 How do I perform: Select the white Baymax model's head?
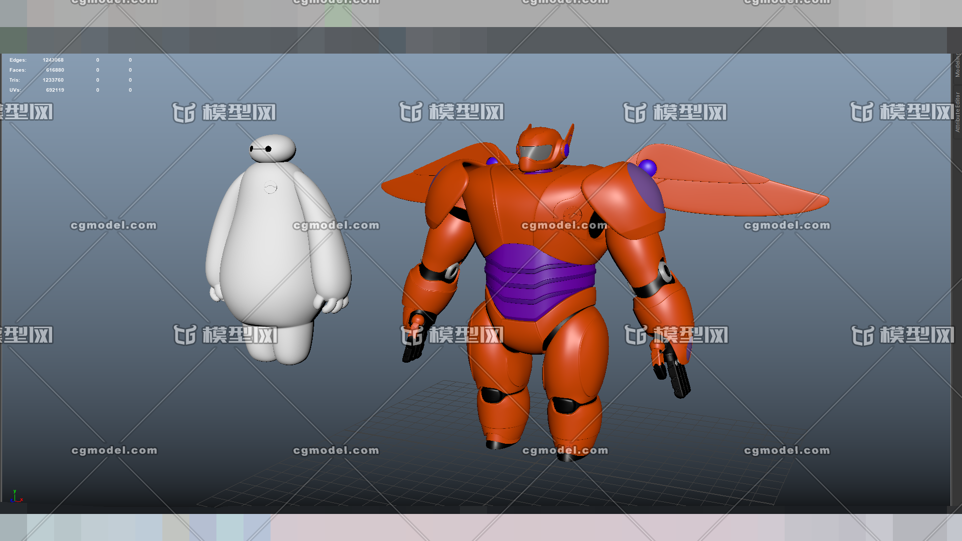[x=273, y=148]
